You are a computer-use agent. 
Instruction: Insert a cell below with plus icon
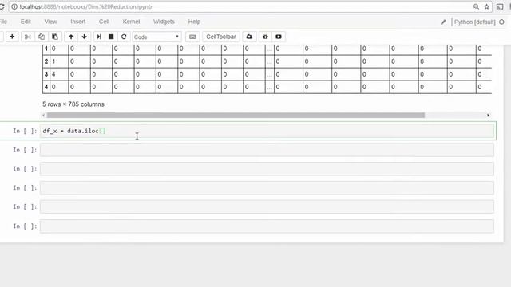point(12,37)
